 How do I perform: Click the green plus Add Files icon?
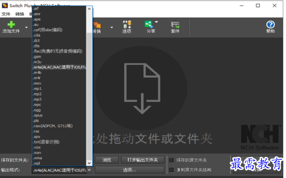click(11, 24)
